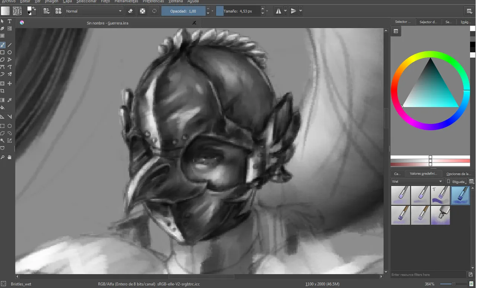The height and width of the screenshot is (288, 477).
Task: Select the Text tool in toolbox
Action: 10,21
